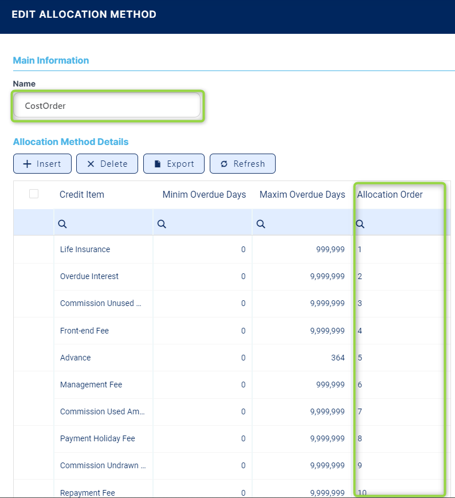This screenshot has height=498, width=455.
Task: Sort by Minim Overdue Days header
Action: tap(204, 195)
